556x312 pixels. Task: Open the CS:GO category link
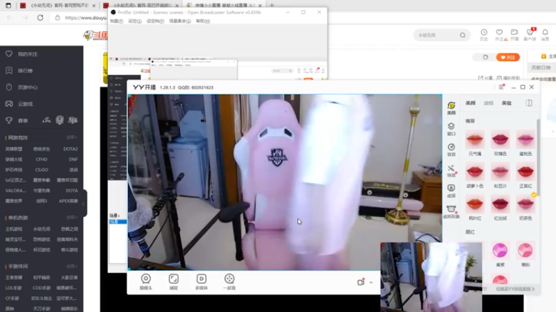pos(42,170)
